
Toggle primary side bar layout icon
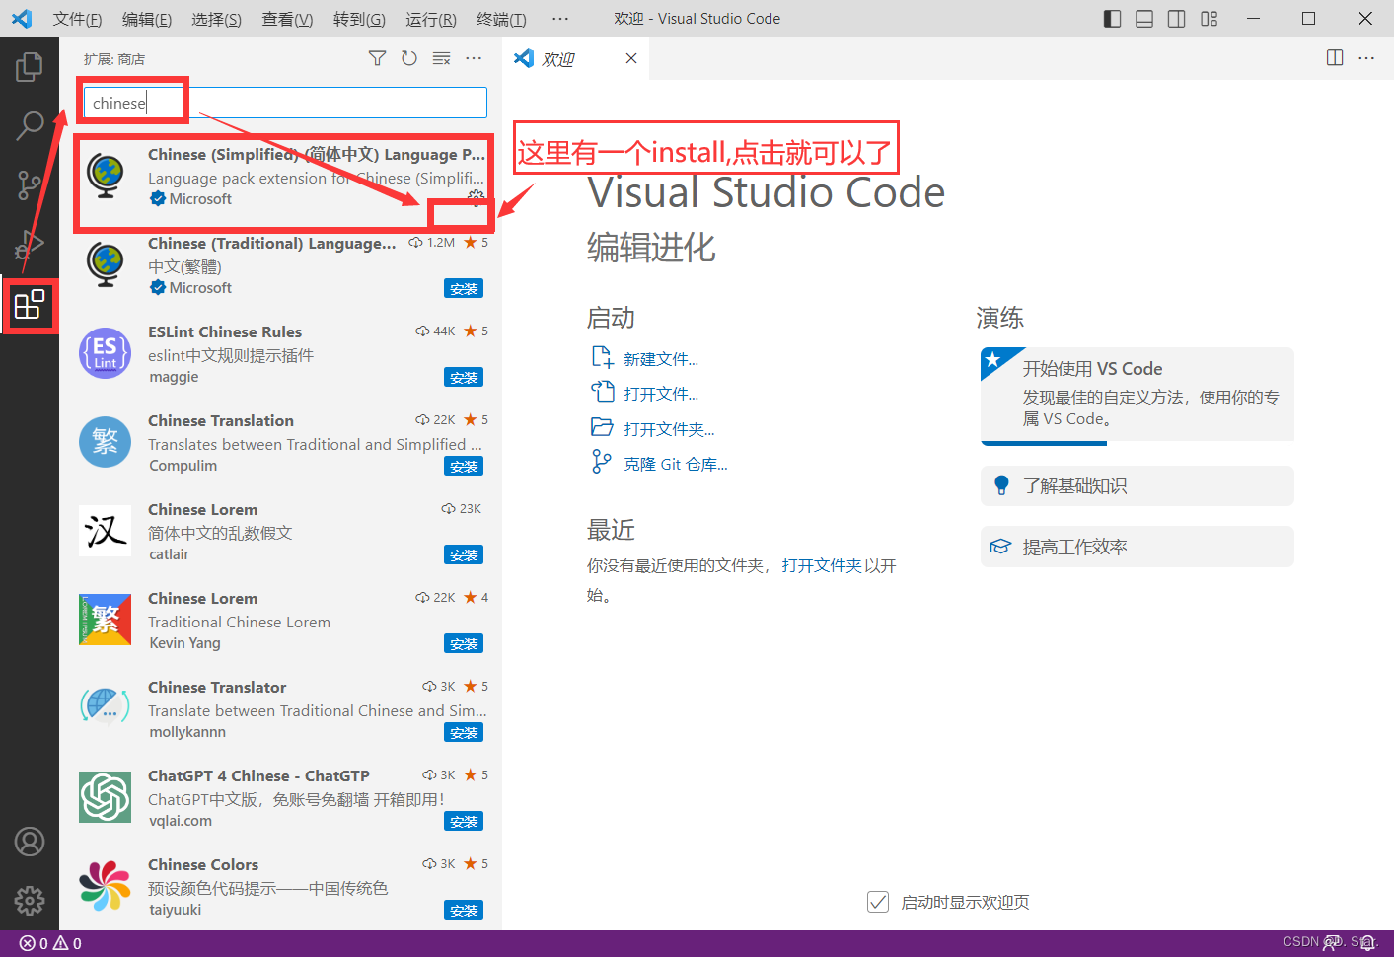[x=1112, y=19]
